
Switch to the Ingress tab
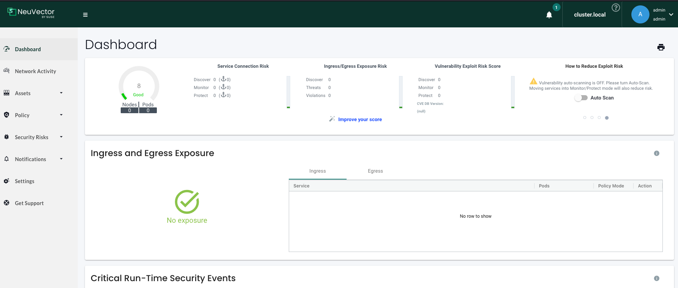tap(318, 171)
